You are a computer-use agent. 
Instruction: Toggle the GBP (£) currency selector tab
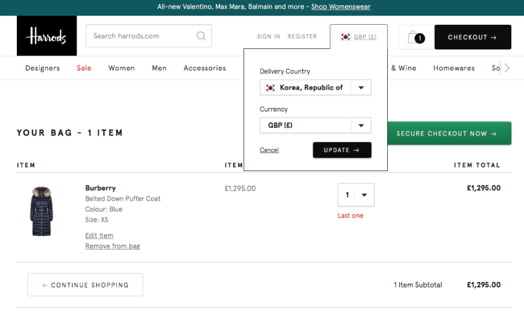359,37
